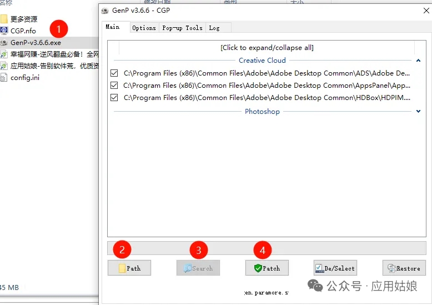The height and width of the screenshot is (305, 432).
Task: Select the CGP.nfo file icon
Action: click(x=4, y=31)
